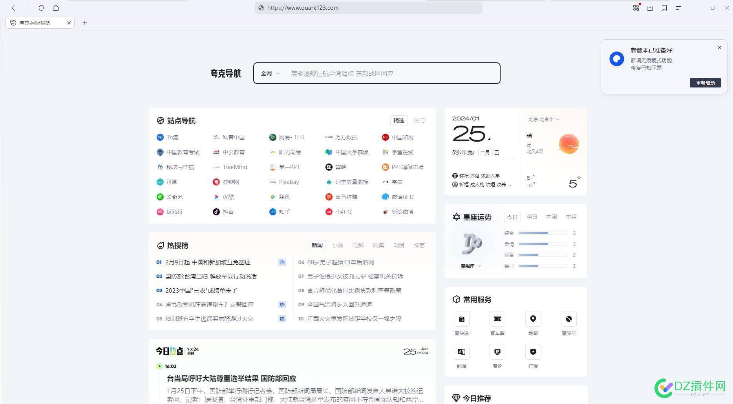Open the 中国知网 site icon

385,137
